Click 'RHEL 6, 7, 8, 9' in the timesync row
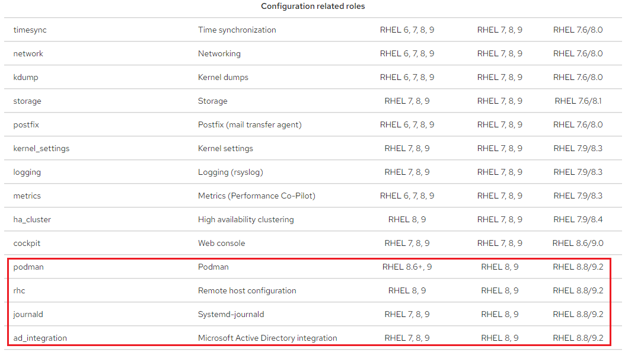 click(407, 30)
